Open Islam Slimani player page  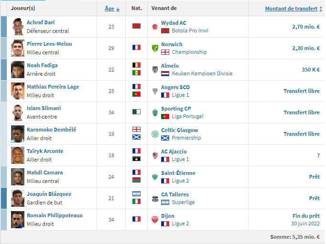[43, 108]
